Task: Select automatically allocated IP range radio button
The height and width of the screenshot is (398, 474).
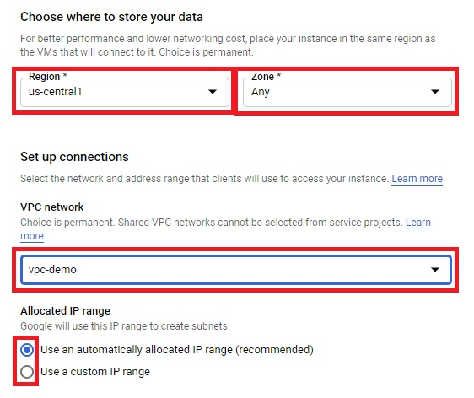Action: pyautogui.click(x=27, y=350)
